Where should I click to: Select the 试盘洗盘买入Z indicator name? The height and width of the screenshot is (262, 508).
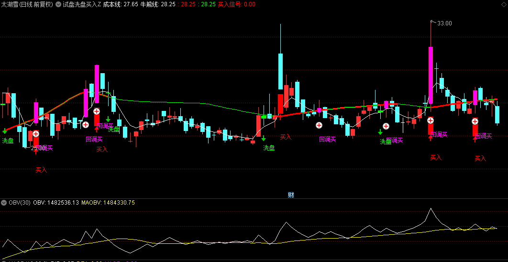pos(82,4)
